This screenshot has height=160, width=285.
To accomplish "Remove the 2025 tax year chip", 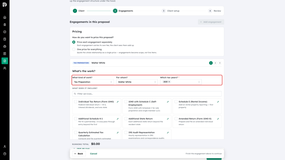I will pos(169,82).
